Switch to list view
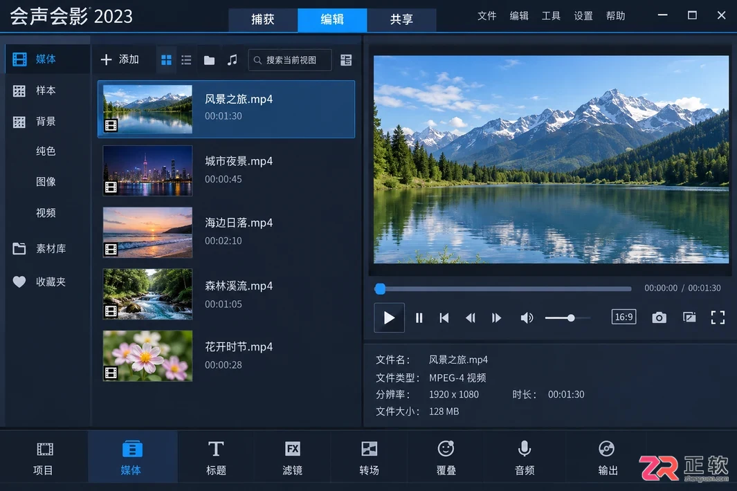The height and width of the screenshot is (491, 737). (187, 60)
